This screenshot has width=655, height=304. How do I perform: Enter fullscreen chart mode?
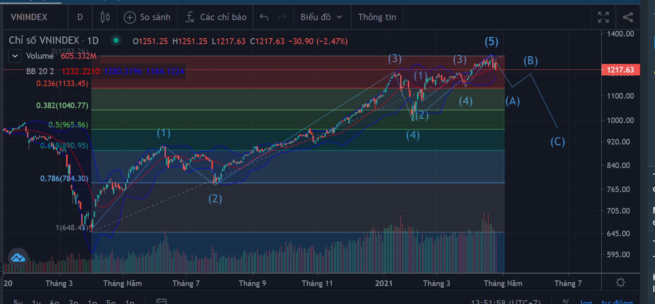coord(603,17)
